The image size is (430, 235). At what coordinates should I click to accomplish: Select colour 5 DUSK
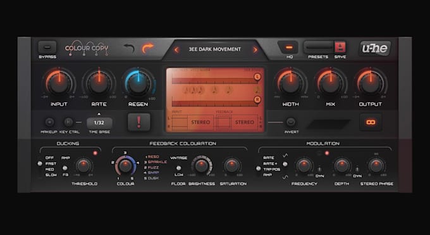pyautogui.click(x=151, y=179)
